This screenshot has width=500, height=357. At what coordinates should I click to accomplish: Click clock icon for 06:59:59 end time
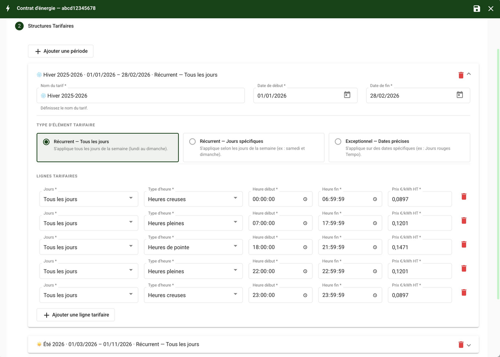[375, 199]
